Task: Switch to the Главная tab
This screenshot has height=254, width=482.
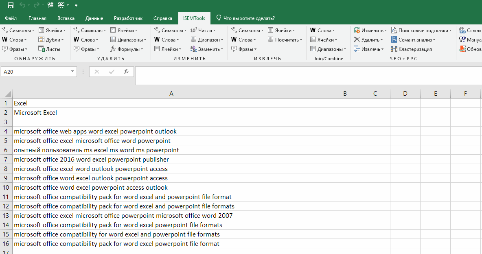Action: pyautogui.click(x=37, y=18)
